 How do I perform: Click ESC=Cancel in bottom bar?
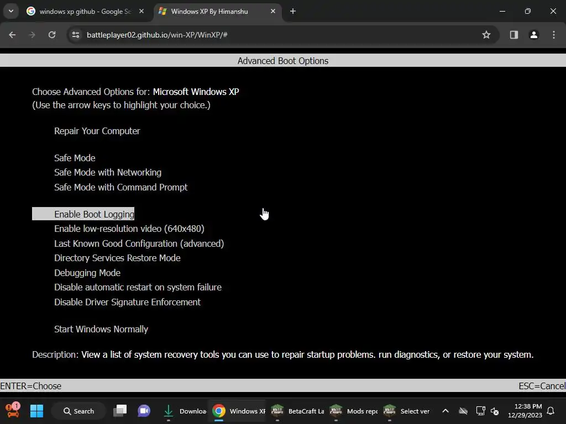tap(542, 386)
